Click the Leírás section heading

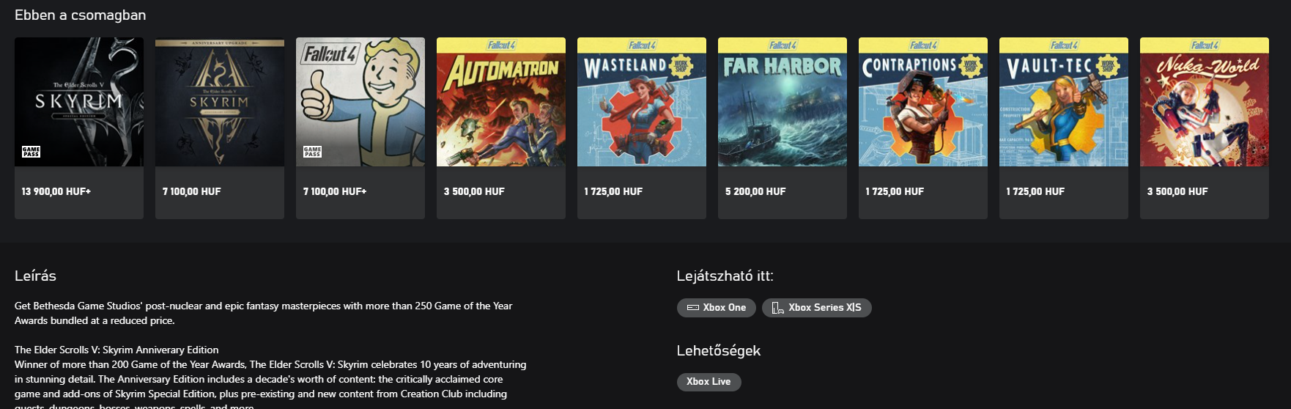tap(35, 276)
